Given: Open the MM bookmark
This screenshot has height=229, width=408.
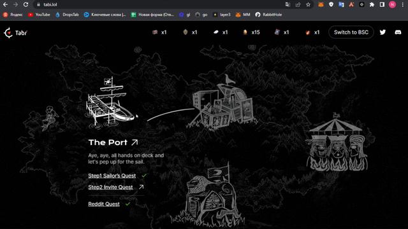Looking at the screenshot, I should (x=243, y=15).
